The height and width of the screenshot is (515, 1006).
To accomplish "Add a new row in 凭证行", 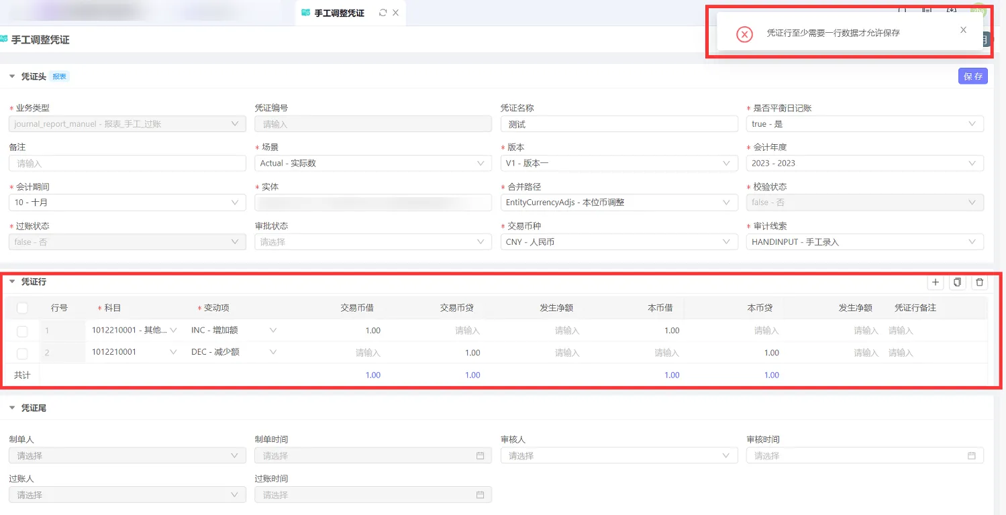I will point(936,282).
